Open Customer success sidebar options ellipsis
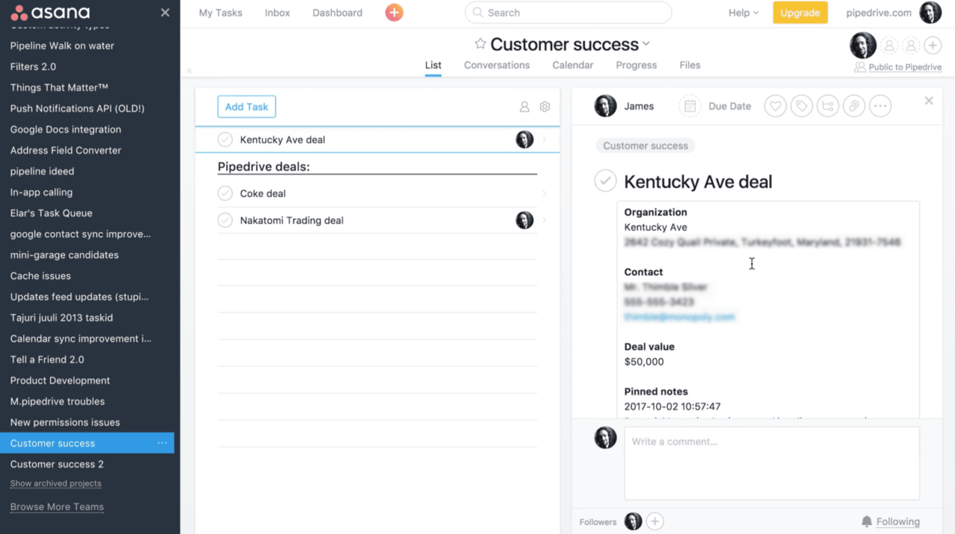This screenshot has width=955, height=534. 162,443
